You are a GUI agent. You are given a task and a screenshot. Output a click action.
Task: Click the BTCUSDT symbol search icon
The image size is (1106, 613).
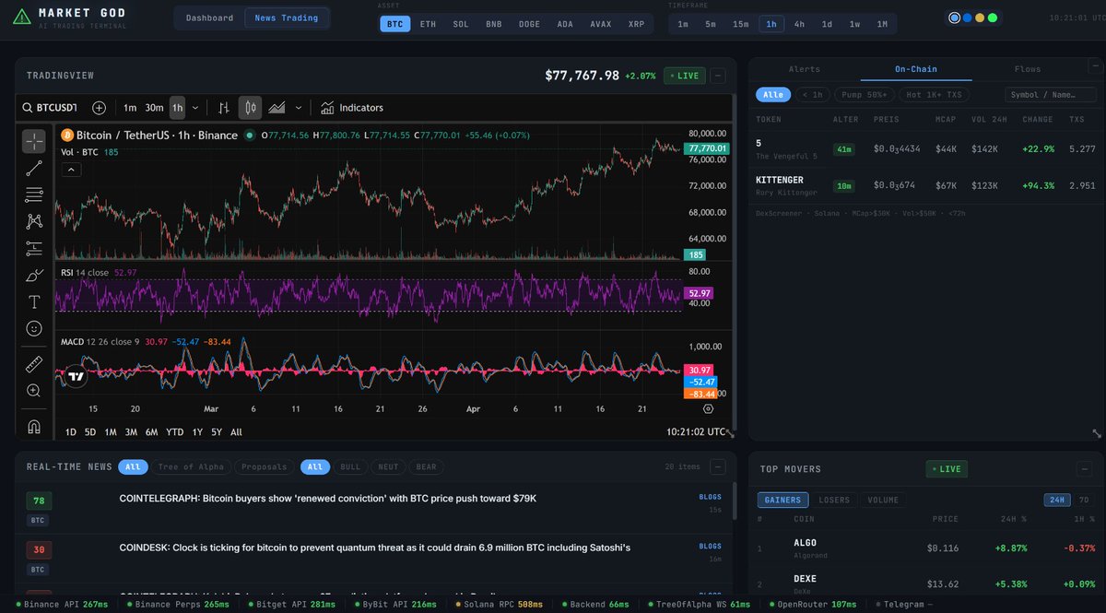click(28, 108)
